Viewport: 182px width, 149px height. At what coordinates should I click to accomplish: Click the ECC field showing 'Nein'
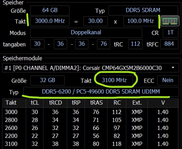click(x=168, y=81)
